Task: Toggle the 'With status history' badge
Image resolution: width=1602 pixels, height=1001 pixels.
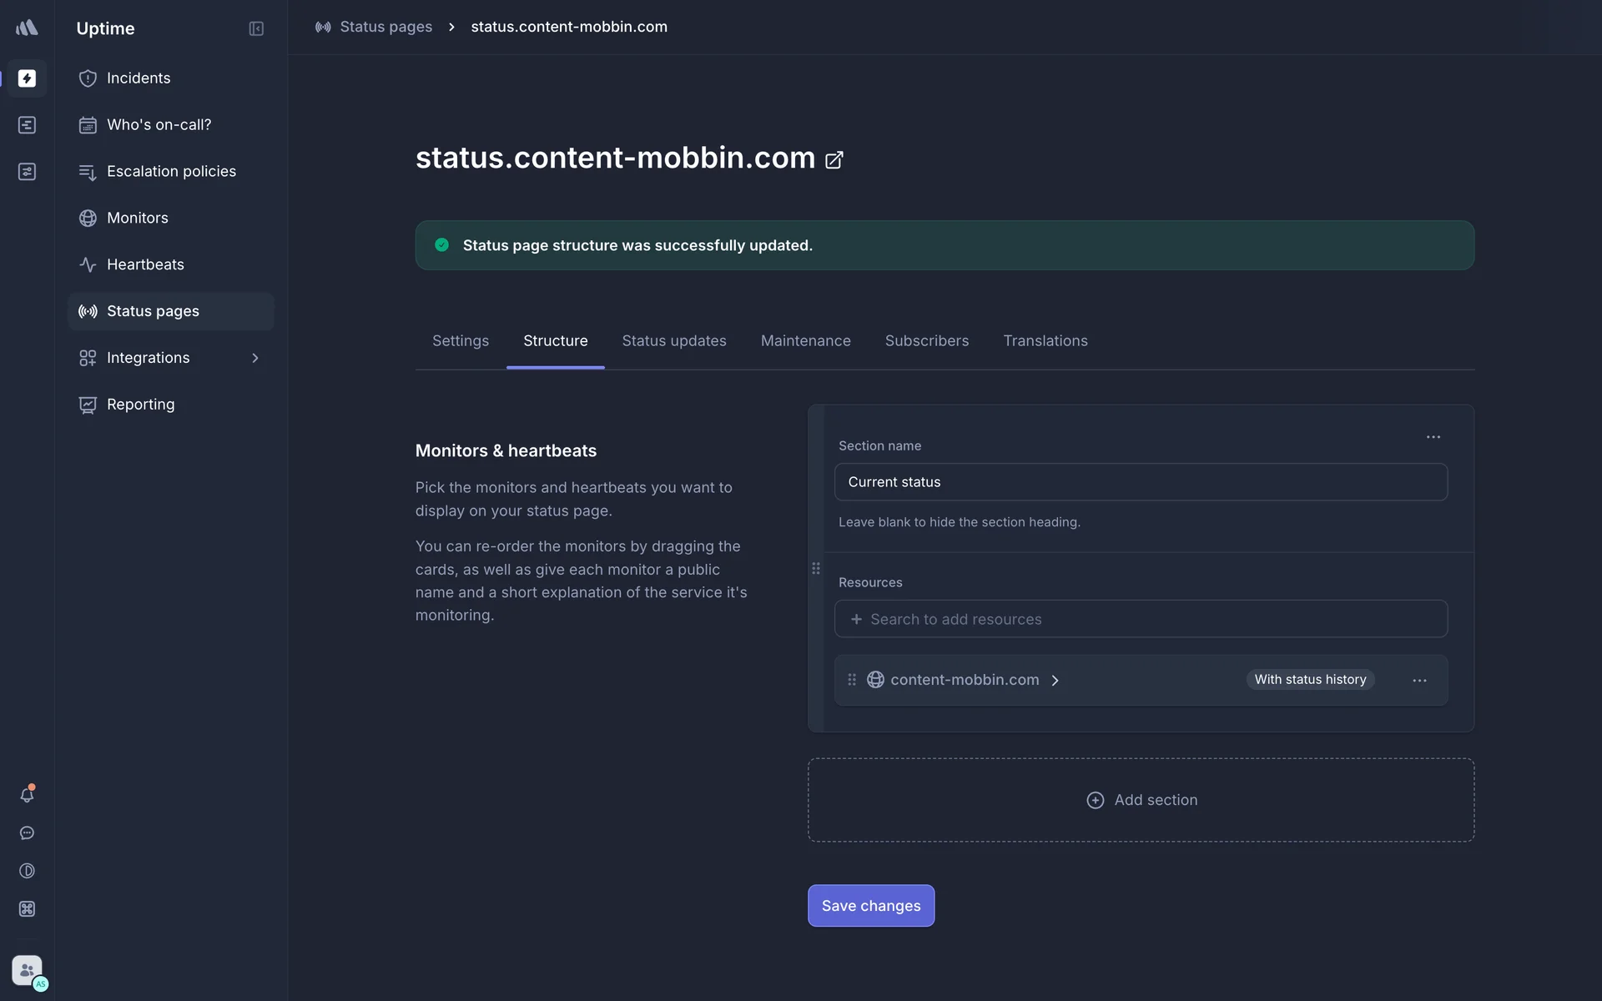Action: tap(1310, 680)
